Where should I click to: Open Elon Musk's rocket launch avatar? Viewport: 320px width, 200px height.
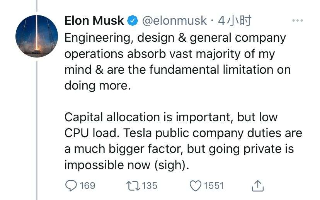(37, 37)
